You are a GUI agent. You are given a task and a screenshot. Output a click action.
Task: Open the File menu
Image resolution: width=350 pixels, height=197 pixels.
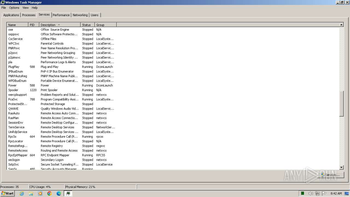[x=4, y=8]
